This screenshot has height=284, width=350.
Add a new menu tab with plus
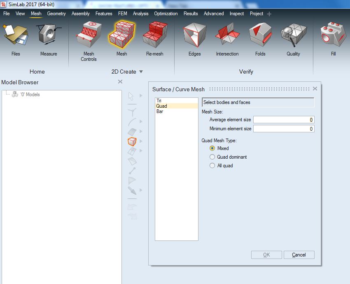(269, 14)
